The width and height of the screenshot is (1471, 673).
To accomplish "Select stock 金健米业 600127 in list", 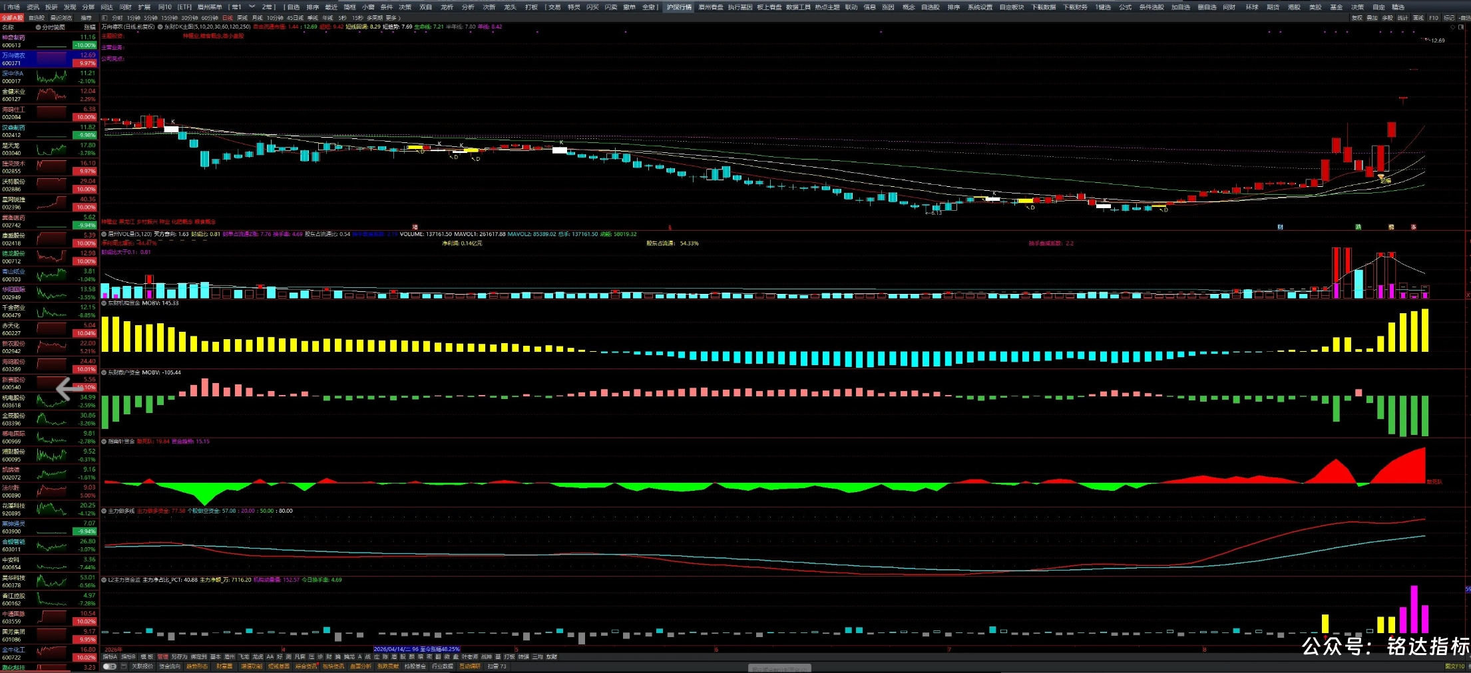I will click(x=49, y=95).
